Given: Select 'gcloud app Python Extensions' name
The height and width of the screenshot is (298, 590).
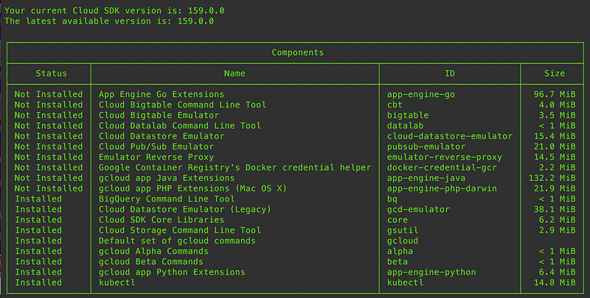Looking at the screenshot, I should (x=172, y=272).
